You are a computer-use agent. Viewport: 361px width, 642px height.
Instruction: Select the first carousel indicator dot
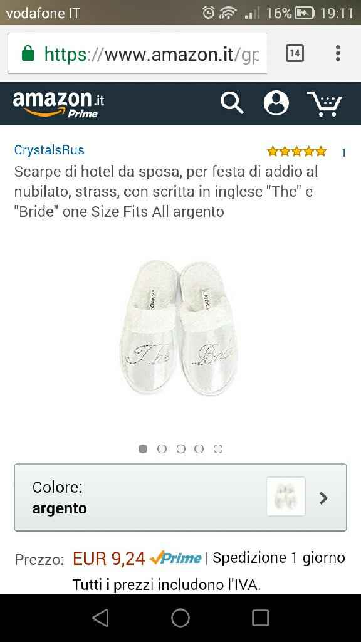[x=143, y=449]
